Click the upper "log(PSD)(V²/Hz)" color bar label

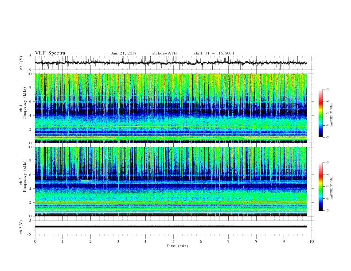click(332, 116)
